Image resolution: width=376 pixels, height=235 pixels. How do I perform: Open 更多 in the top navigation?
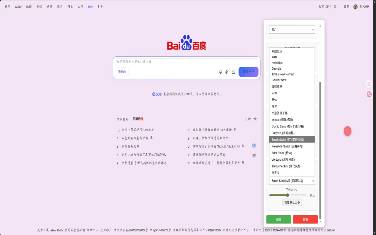(100, 6)
